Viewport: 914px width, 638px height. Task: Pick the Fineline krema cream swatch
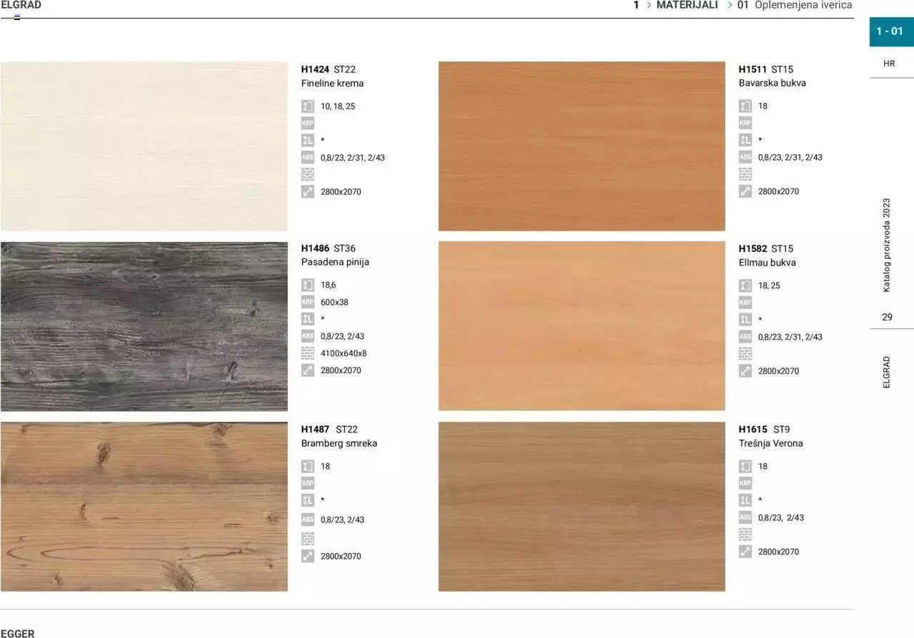click(144, 146)
